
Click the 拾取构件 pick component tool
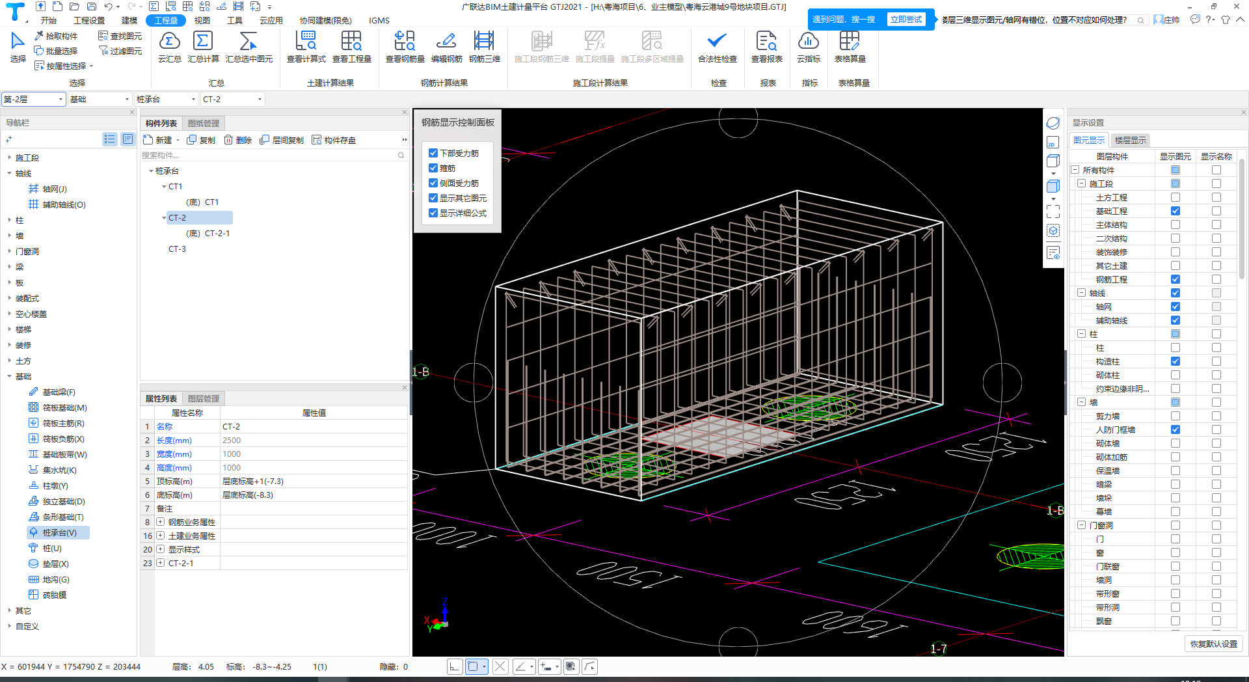(x=56, y=36)
